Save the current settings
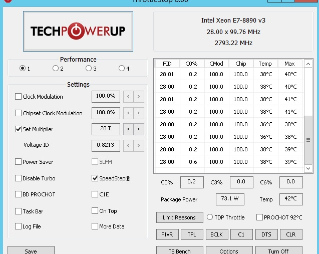319x254 pixels. 31,250
